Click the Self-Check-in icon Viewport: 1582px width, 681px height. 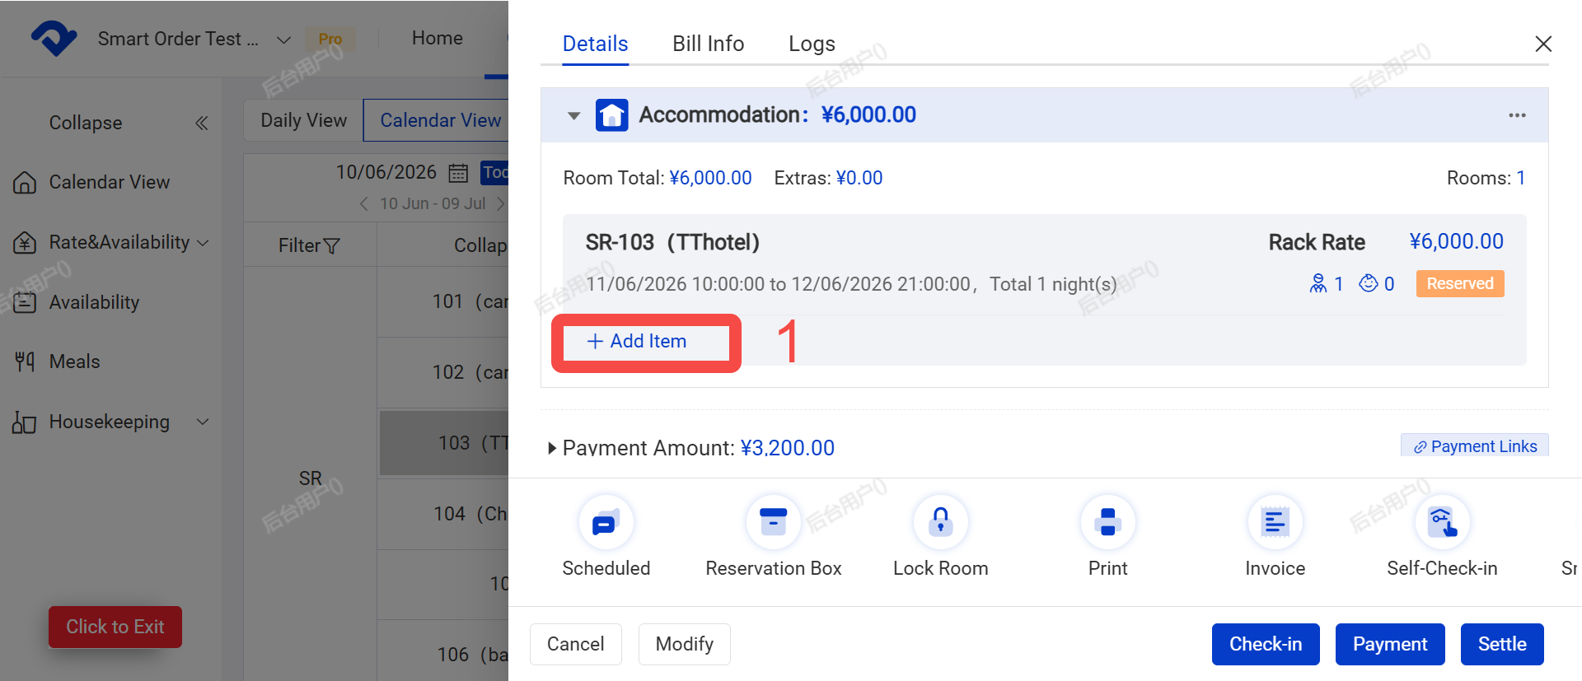(1442, 522)
